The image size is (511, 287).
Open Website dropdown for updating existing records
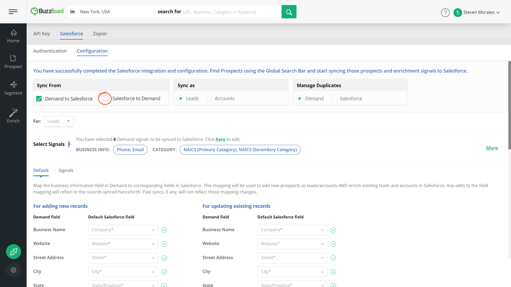[292, 244]
